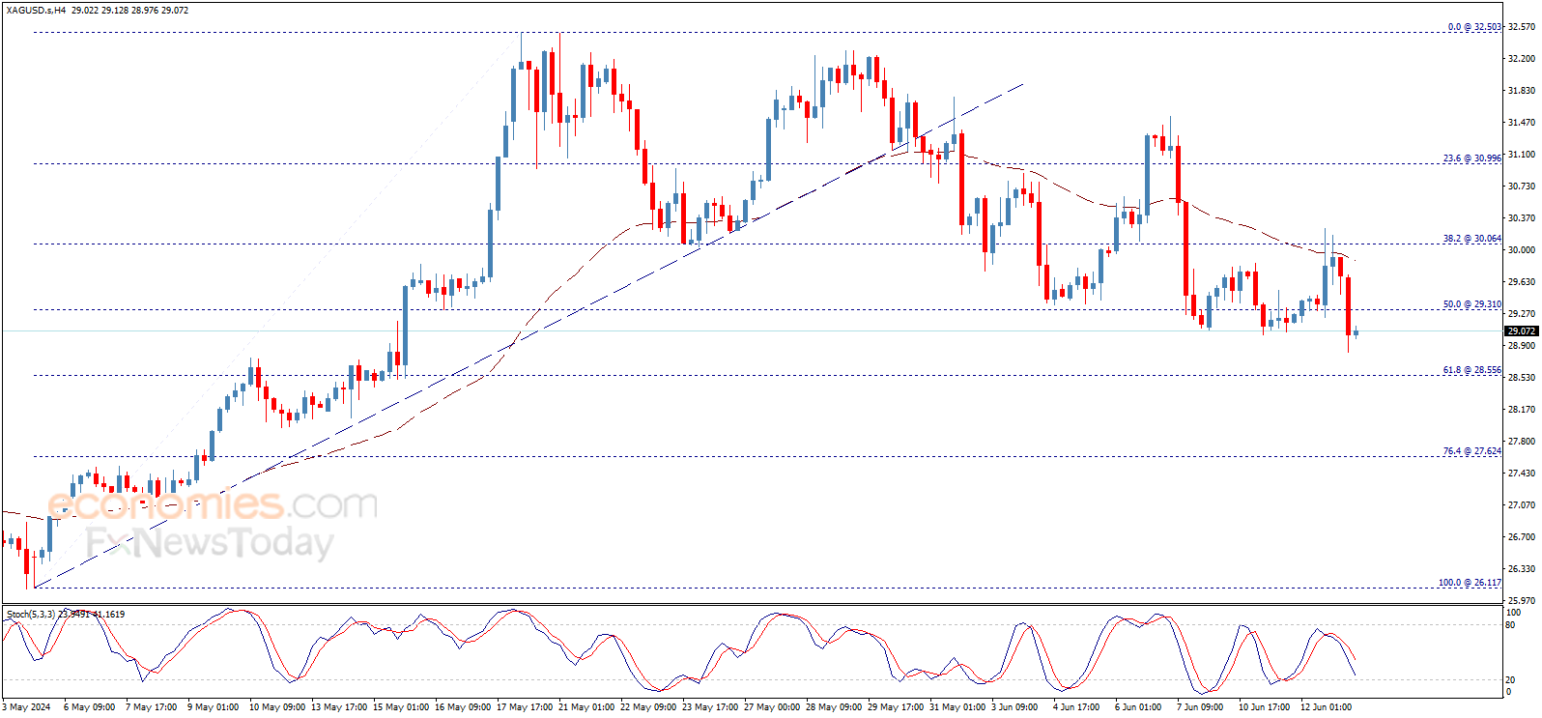Click the '23 May 17:00' time axis label
Image resolution: width=1542 pixels, height=718 pixels.
710,707
